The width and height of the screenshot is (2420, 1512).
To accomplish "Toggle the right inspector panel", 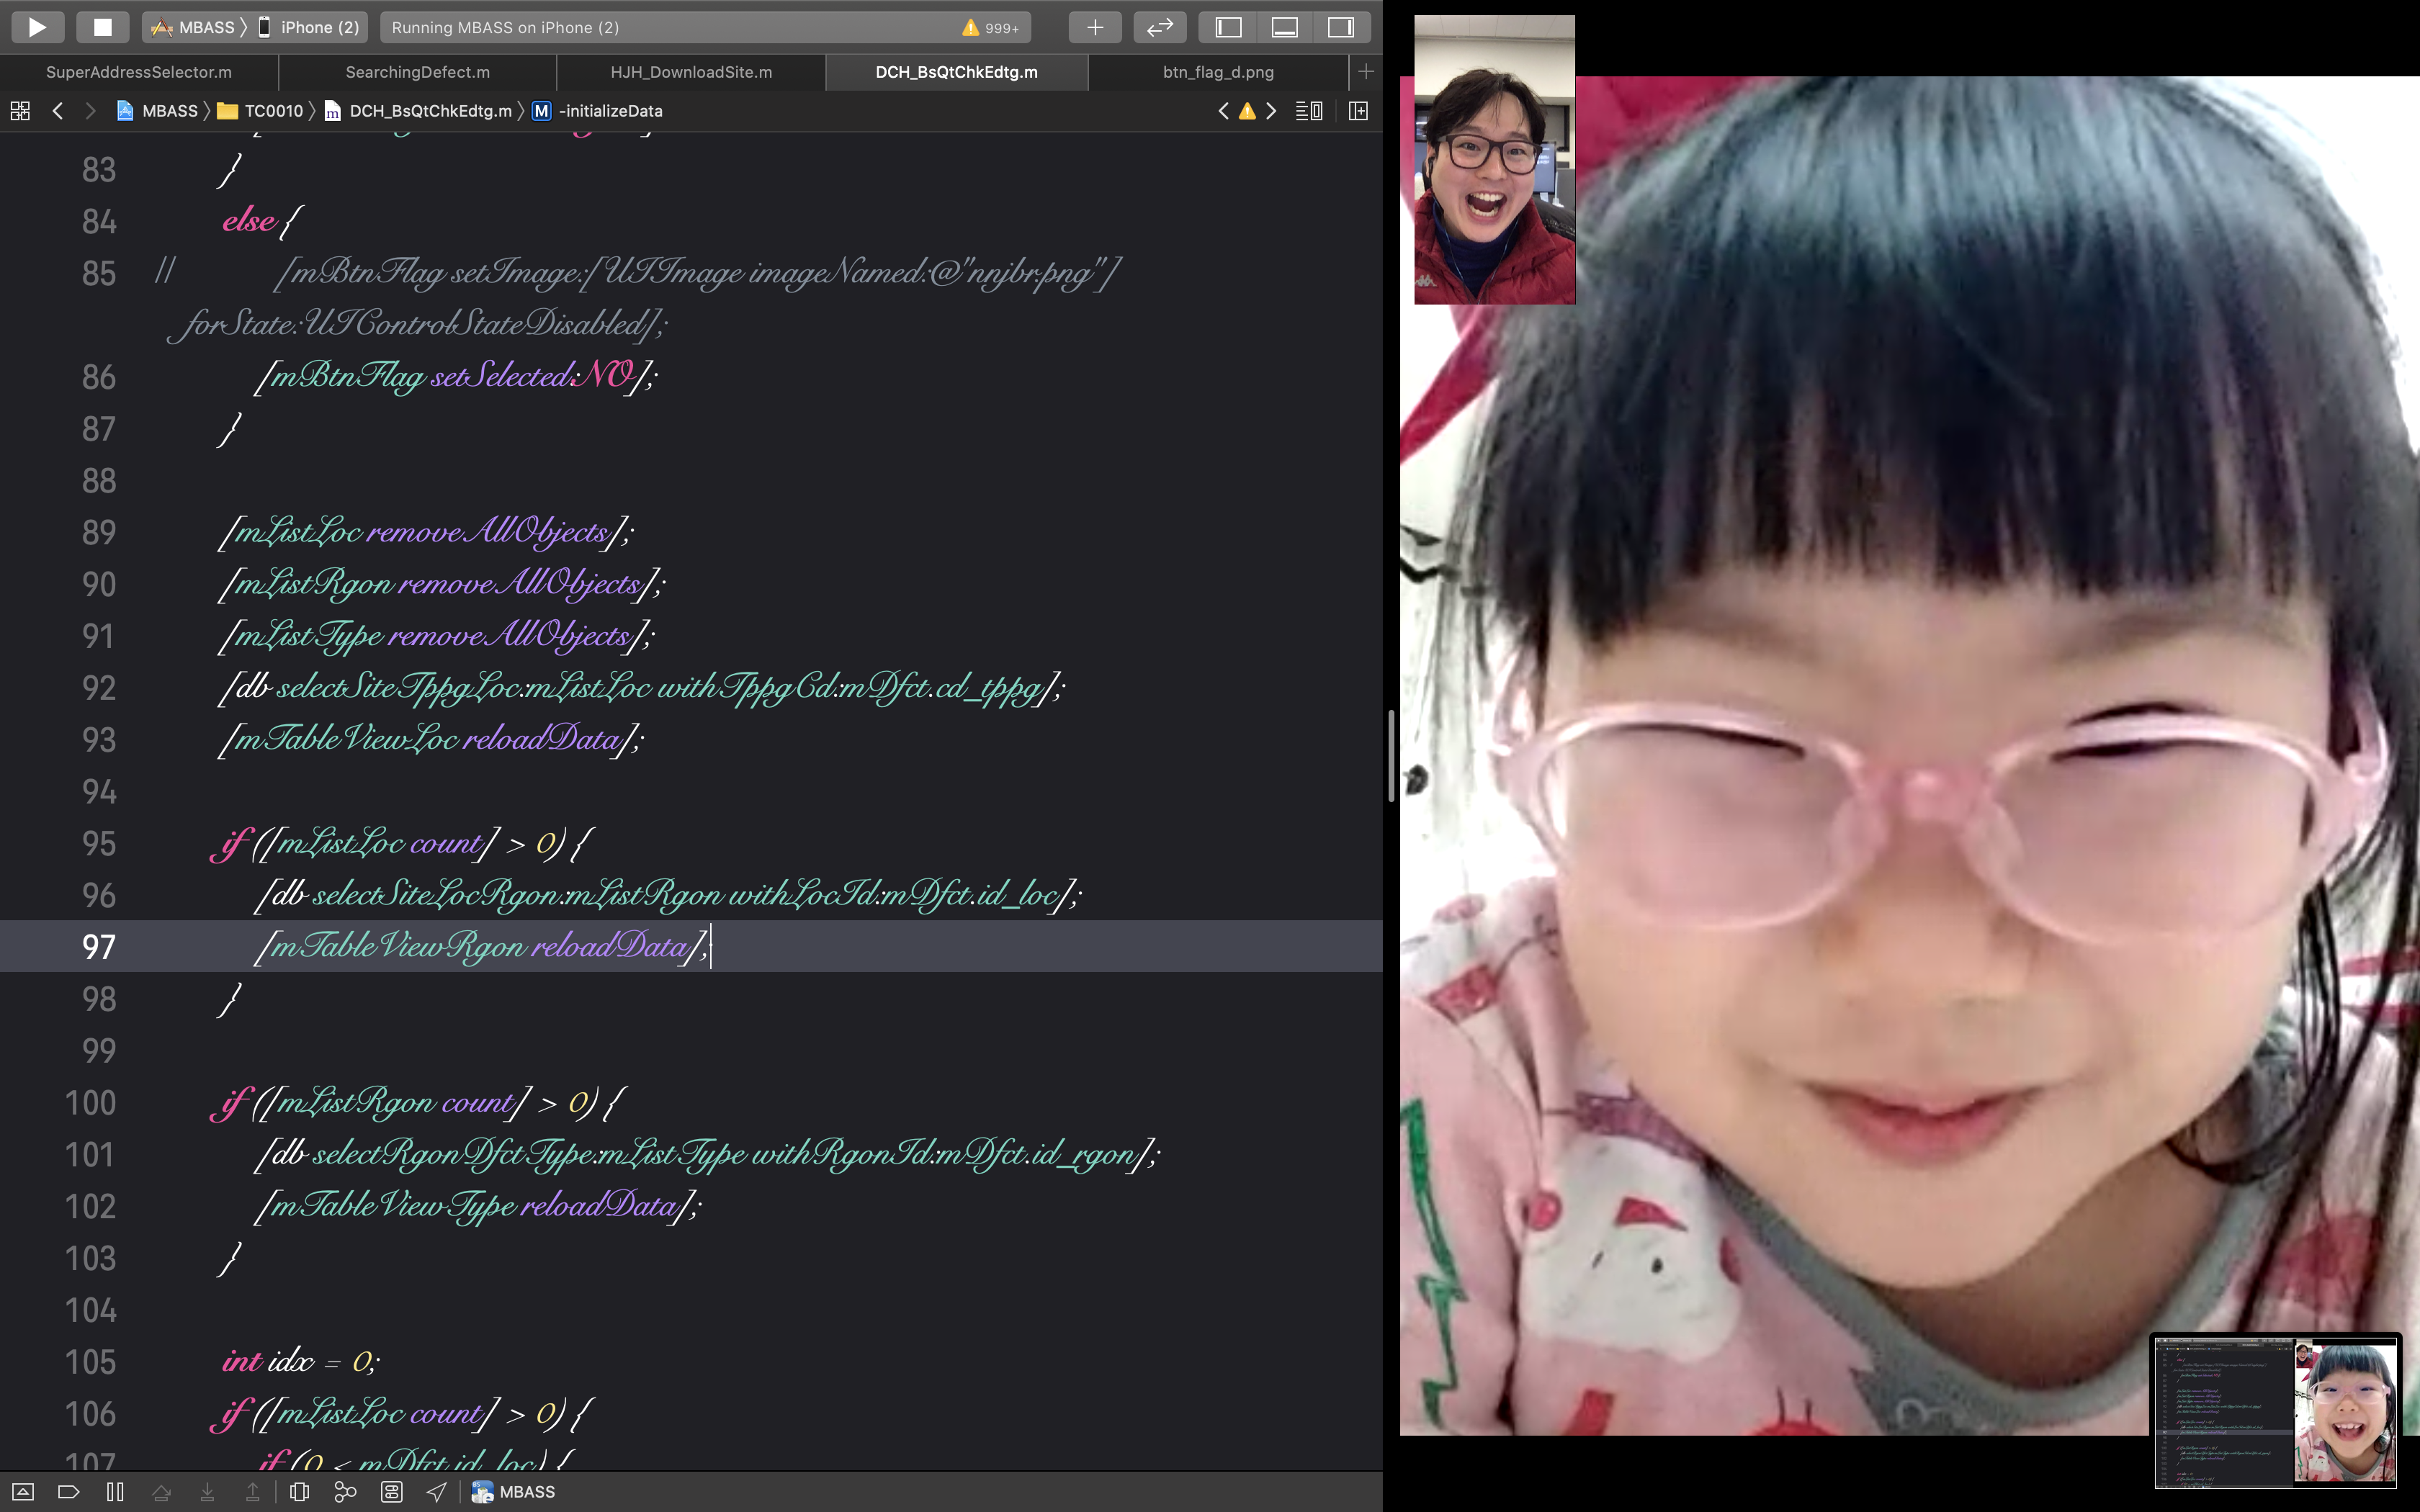I will point(1340,27).
